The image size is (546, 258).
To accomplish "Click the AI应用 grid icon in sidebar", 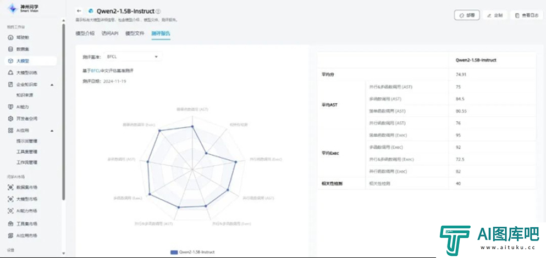I will click(x=10, y=131).
